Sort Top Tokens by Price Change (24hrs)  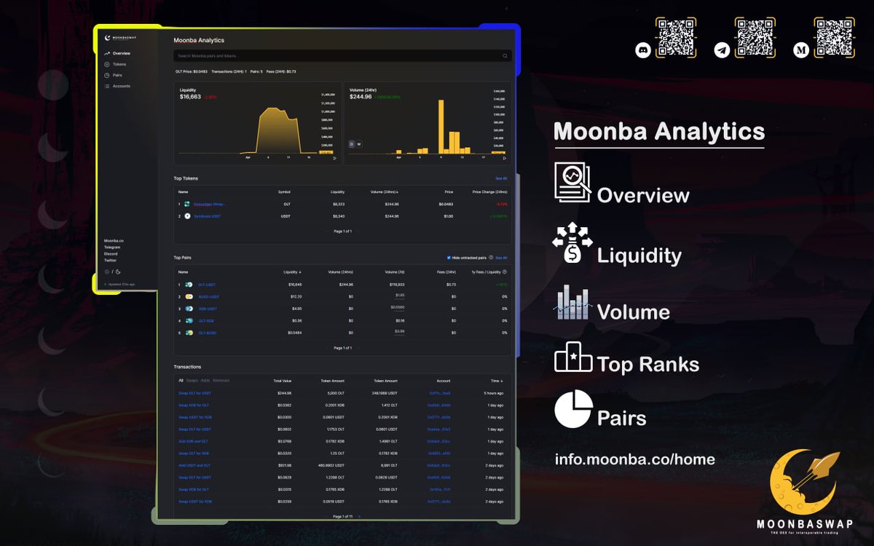tap(490, 191)
